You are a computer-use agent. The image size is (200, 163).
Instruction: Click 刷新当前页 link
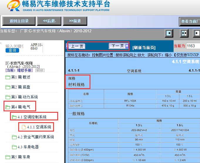[x=144, y=48]
